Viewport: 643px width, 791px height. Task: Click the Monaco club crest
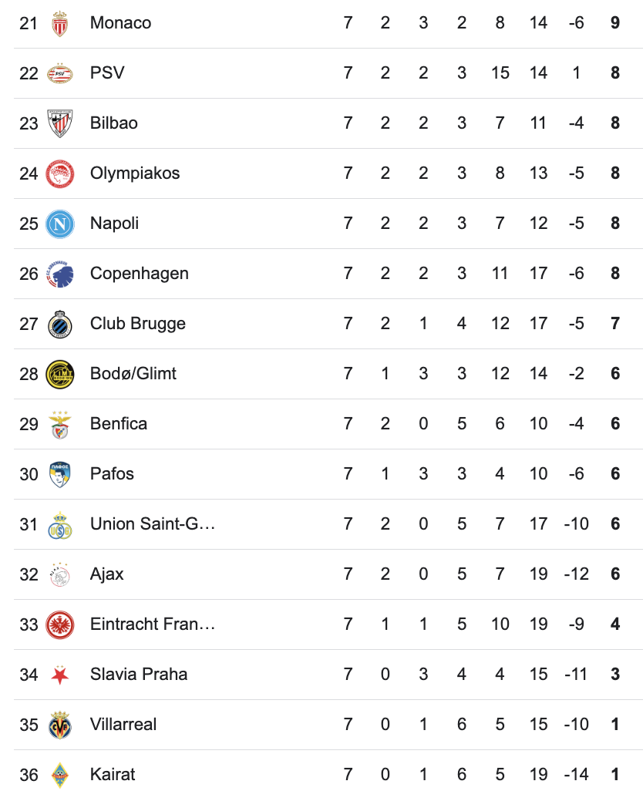[x=59, y=23]
